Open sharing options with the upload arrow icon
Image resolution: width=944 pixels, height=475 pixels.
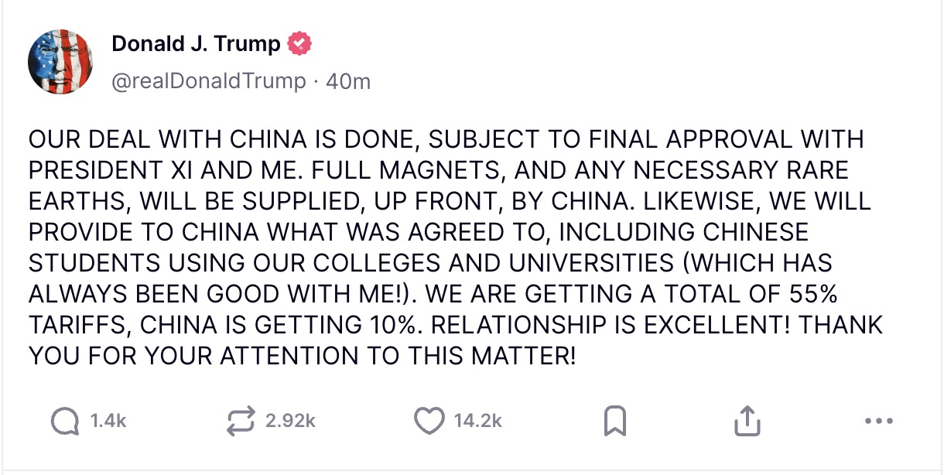tap(747, 420)
